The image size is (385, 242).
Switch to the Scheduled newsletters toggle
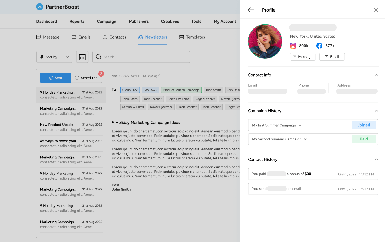tap(86, 78)
